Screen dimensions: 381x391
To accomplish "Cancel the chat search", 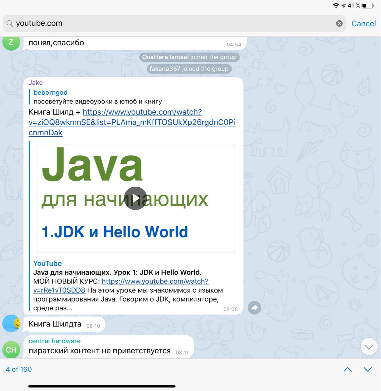I will click(364, 24).
